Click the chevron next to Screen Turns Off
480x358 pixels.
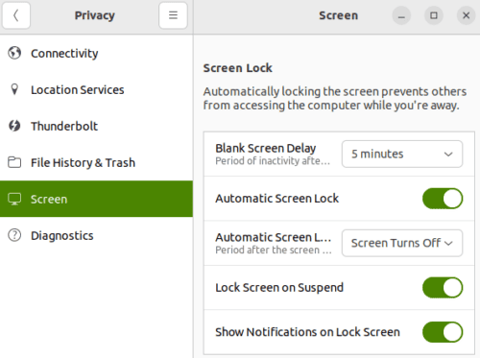pos(448,244)
